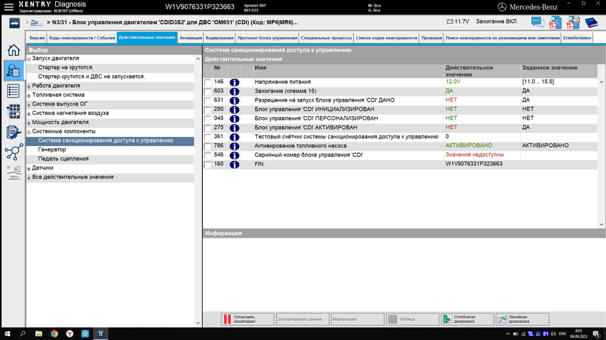Show info for row 250 ИНИЦИАЛИЗИРОВАН

pyautogui.click(x=234, y=110)
